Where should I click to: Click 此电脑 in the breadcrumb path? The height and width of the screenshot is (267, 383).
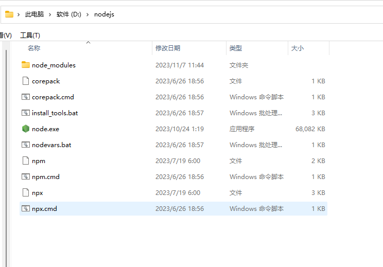[35, 14]
